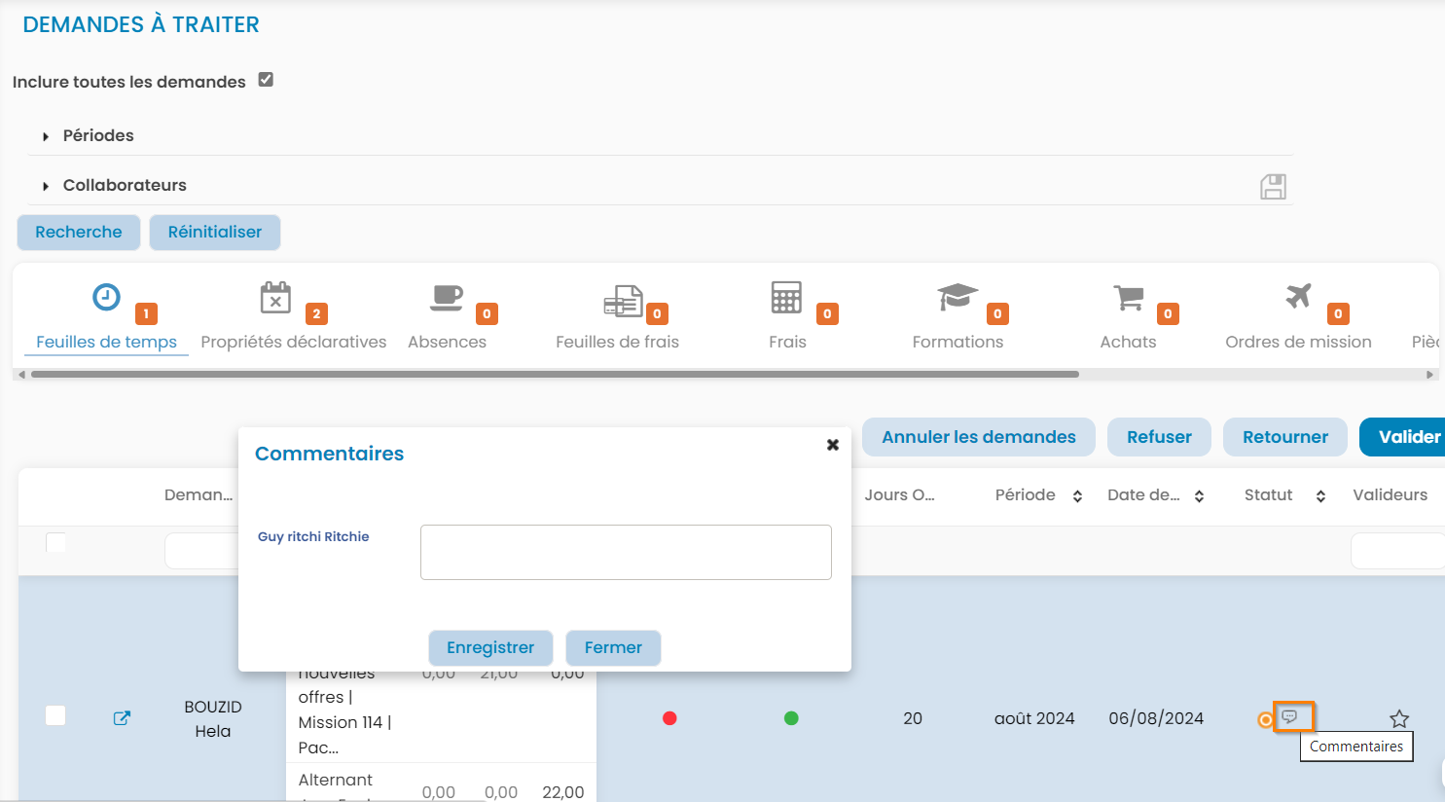Uncheck Inclure toutes les demandes checkbox
The image size is (1445, 802).
point(266,80)
